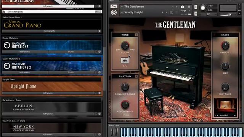Screen dimensions: 244x137
Task: Click the Tune value field showing 0.00
Action: point(212,10)
